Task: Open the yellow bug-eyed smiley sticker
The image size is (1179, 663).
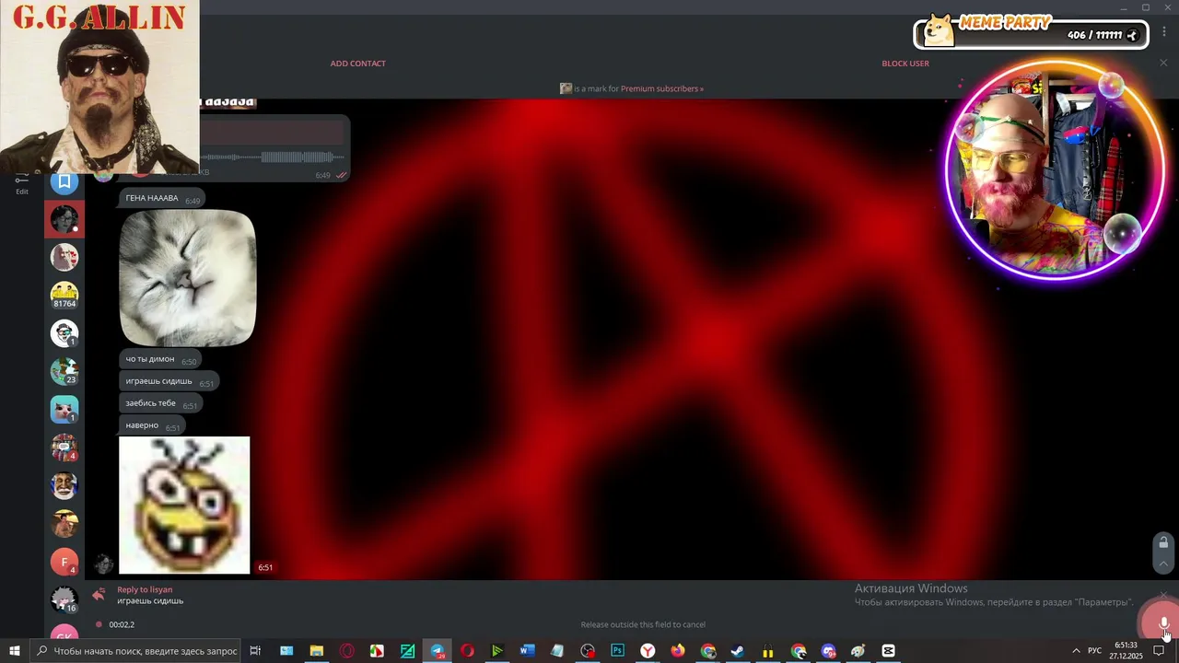Action: pyautogui.click(x=184, y=505)
